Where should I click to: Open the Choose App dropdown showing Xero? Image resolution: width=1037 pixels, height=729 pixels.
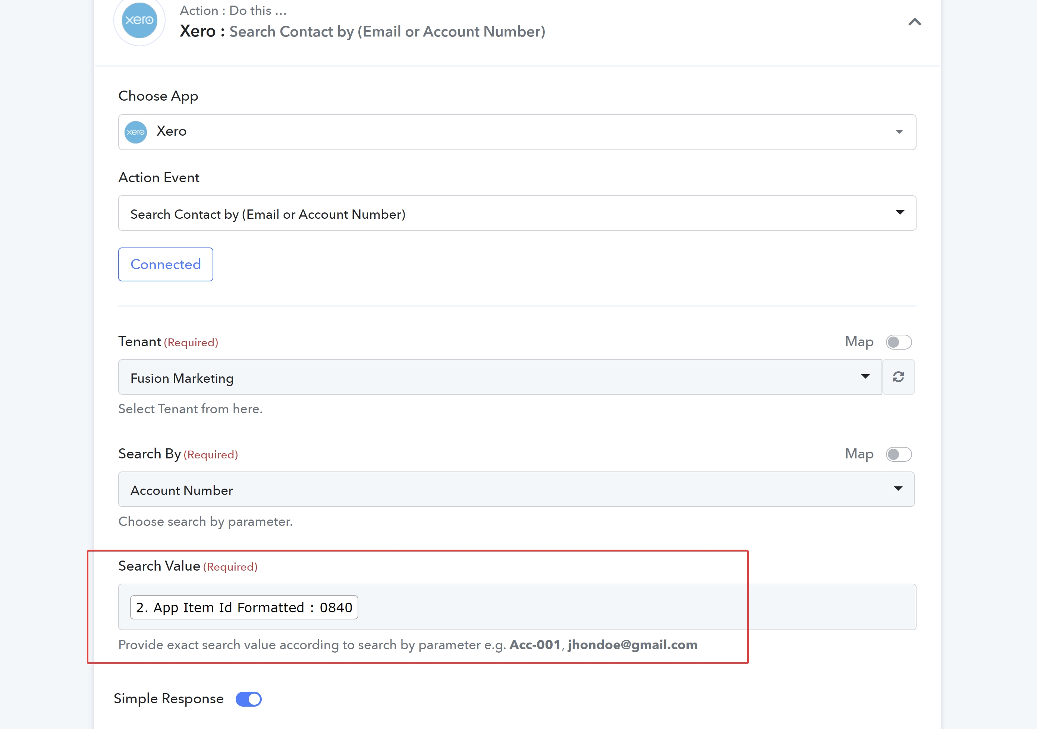[x=517, y=132]
